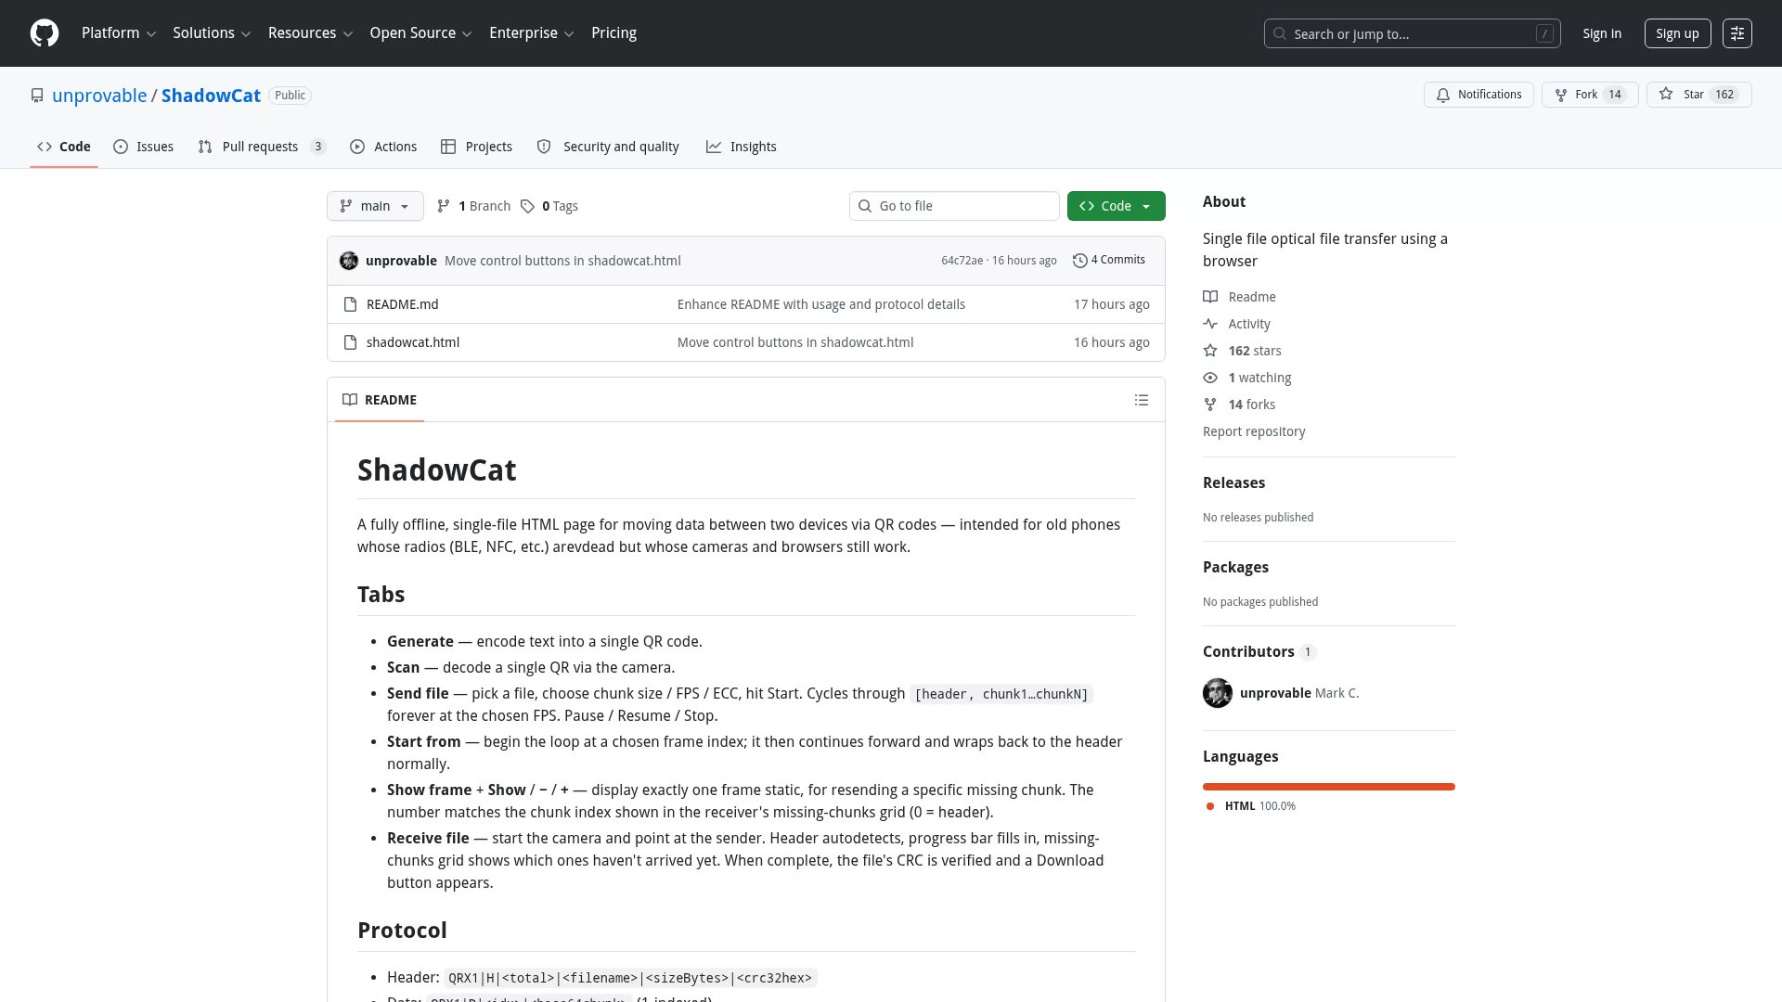Click the 16 hours ago timestamp in shadowcat.html row
The image size is (1782, 1002).
tap(1111, 342)
